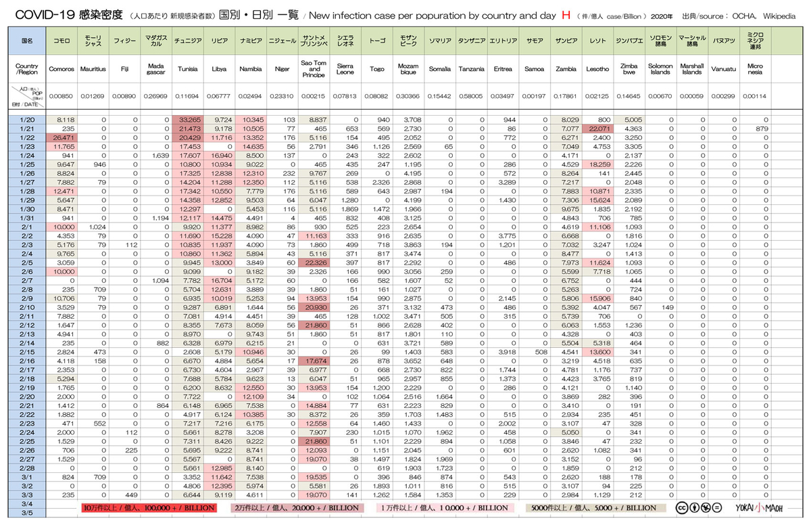Select the Zambia column header
The image size is (811, 523).
click(566, 69)
